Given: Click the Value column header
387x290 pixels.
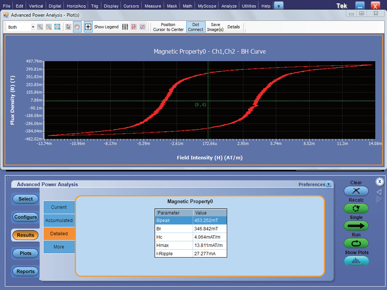Looking at the screenshot, I should click(x=210, y=213).
